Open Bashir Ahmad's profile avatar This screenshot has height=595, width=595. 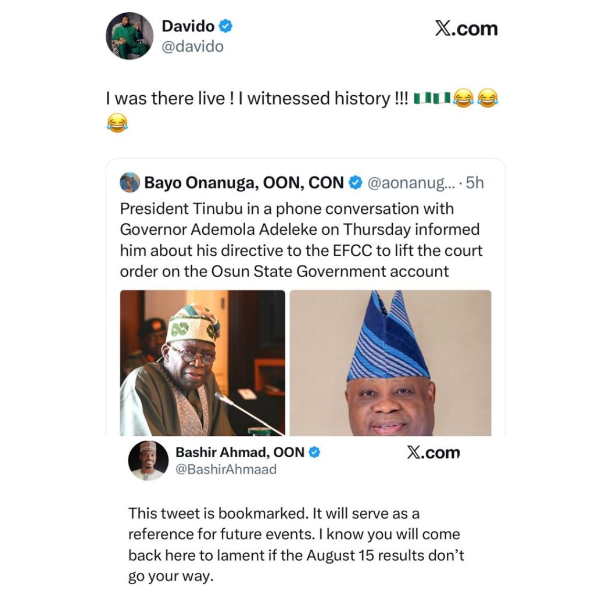point(148,460)
